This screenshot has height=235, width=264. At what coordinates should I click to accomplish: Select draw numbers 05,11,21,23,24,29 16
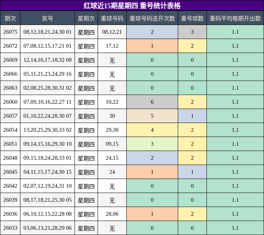click(48, 74)
